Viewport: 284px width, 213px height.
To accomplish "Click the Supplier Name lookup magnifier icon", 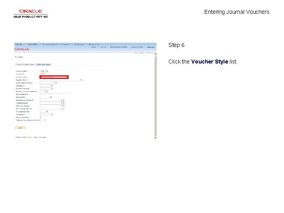I will (81, 80).
